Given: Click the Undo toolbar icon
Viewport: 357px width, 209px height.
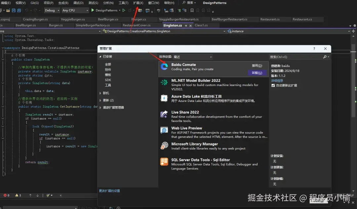Looking at the screenshot, I should pyautogui.click(x=26, y=11).
